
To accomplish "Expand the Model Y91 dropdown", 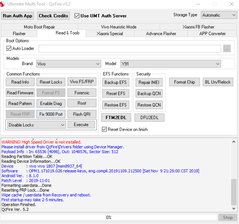I will 171,64.
